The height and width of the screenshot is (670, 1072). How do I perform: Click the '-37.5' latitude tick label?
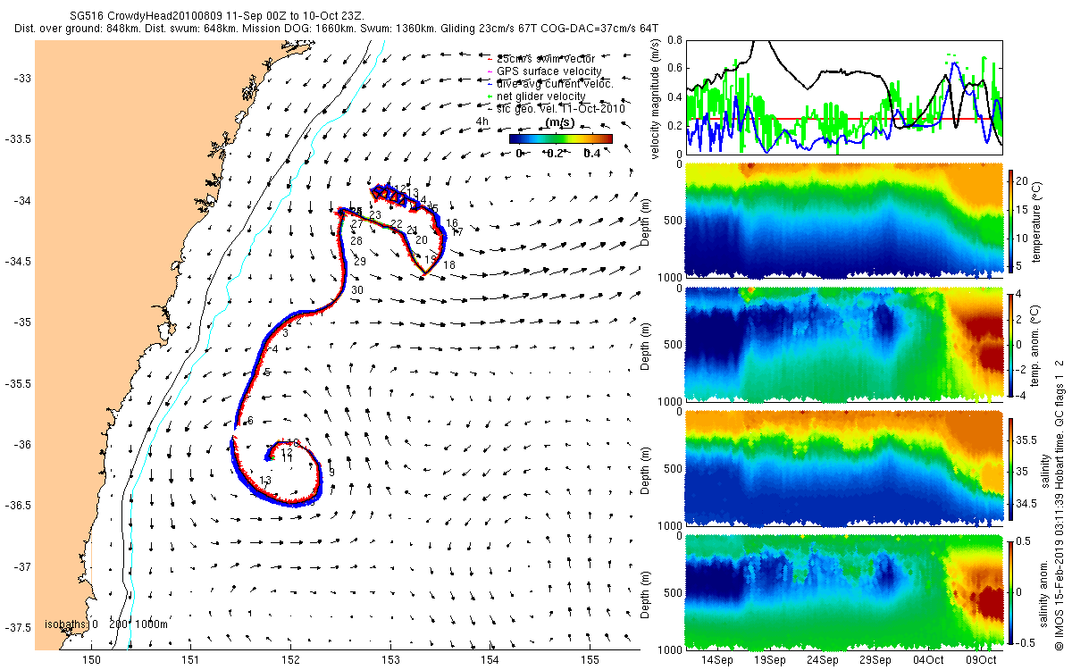(18, 628)
